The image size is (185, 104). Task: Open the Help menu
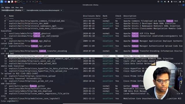[21, 8]
